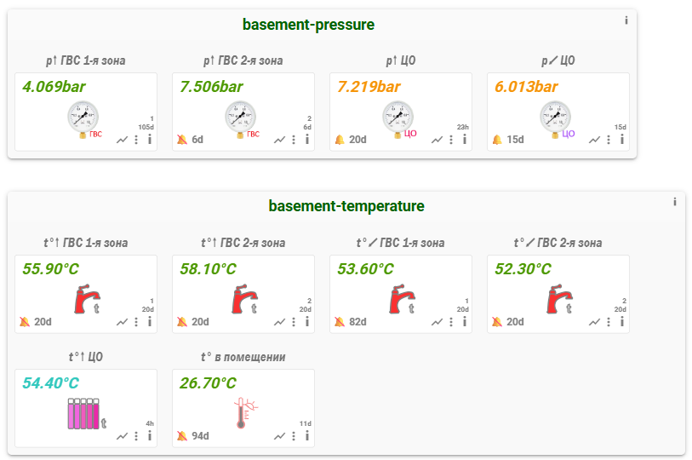Image resolution: width=692 pixels, height=460 pixels.
Task: Open three-dot menu on p↙ ЦО card
Action: (609, 140)
